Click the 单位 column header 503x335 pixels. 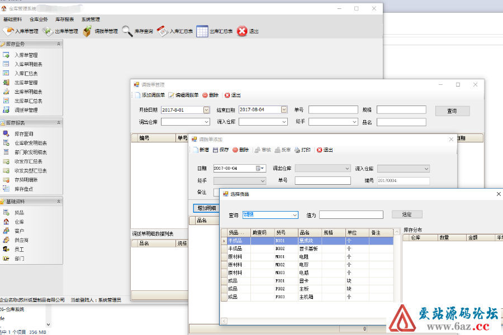click(357, 233)
